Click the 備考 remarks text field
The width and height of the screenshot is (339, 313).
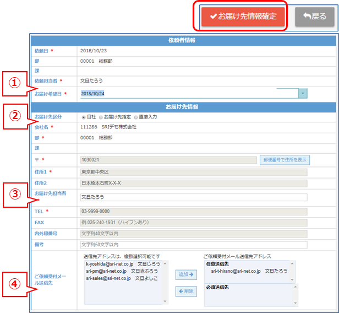tap(193, 245)
